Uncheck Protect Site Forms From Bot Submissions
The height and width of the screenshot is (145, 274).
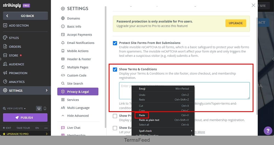coord(115,43)
